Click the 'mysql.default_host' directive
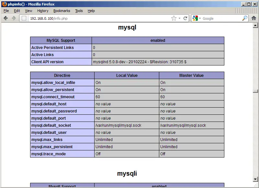This screenshot has height=188, width=259. point(49,104)
